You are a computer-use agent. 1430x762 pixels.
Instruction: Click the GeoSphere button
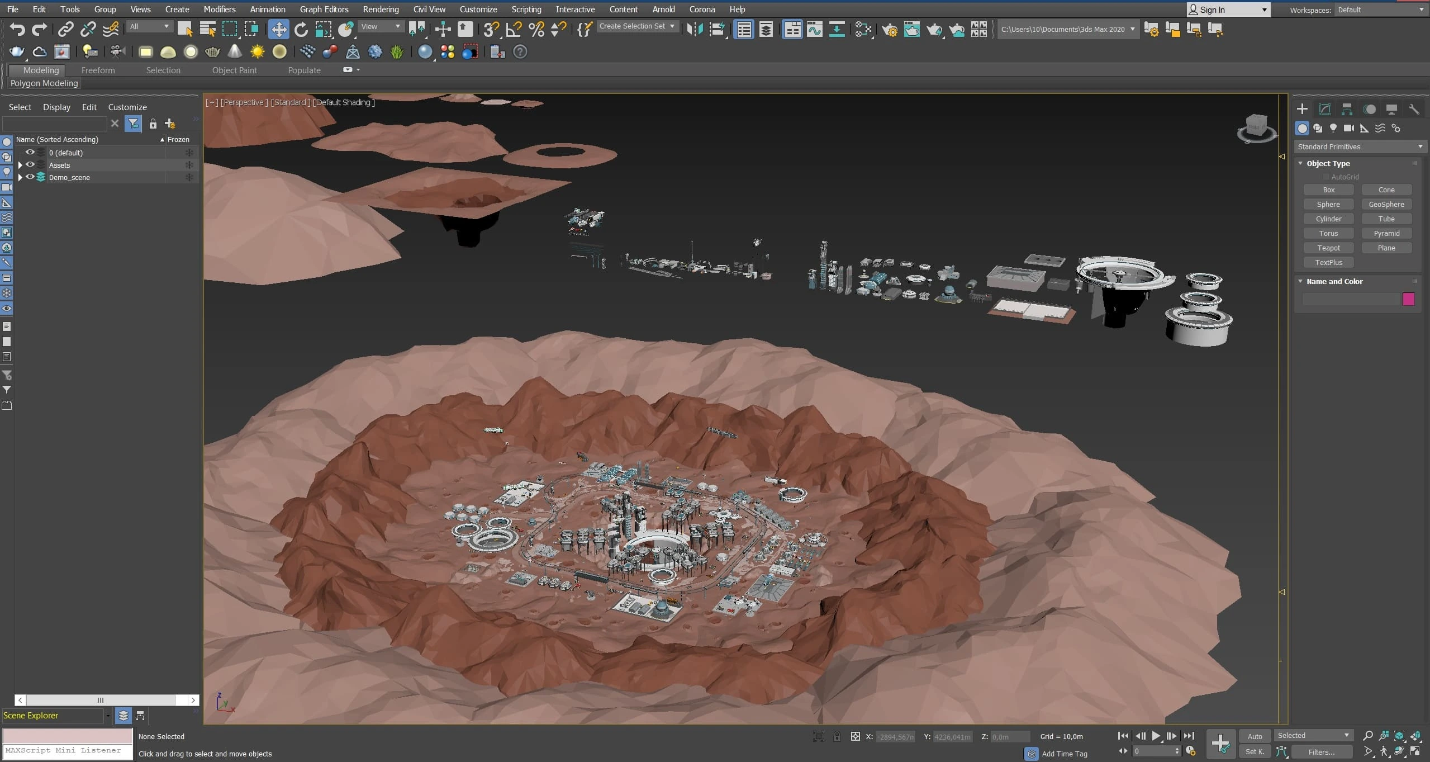[x=1386, y=204]
